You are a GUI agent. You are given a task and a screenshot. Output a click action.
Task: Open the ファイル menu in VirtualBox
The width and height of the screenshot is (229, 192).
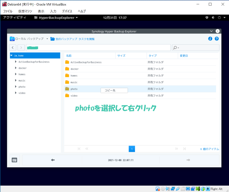pos(8,11)
